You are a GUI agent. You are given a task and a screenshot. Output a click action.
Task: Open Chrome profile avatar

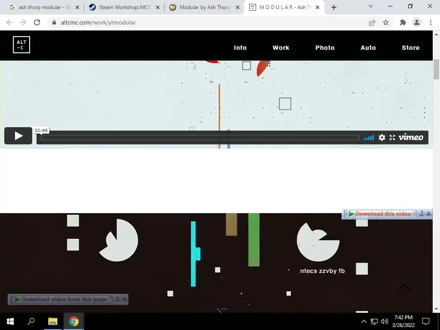click(x=417, y=22)
